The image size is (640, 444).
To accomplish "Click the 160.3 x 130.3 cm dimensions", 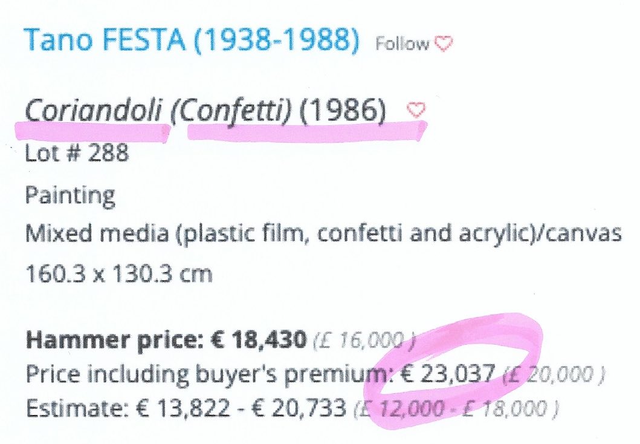I will click(119, 273).
